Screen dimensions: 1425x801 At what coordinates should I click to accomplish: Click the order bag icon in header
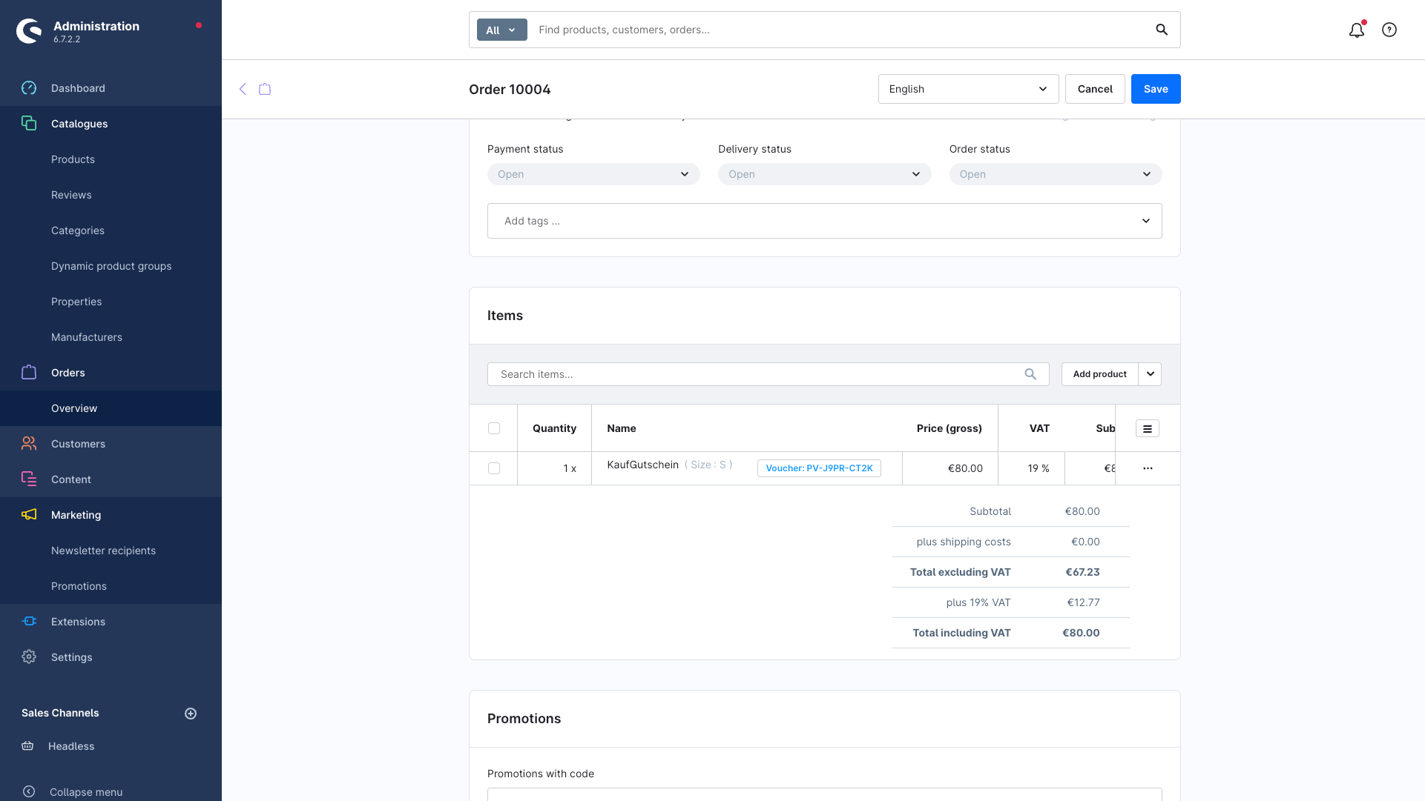click(x=265, y=89)
